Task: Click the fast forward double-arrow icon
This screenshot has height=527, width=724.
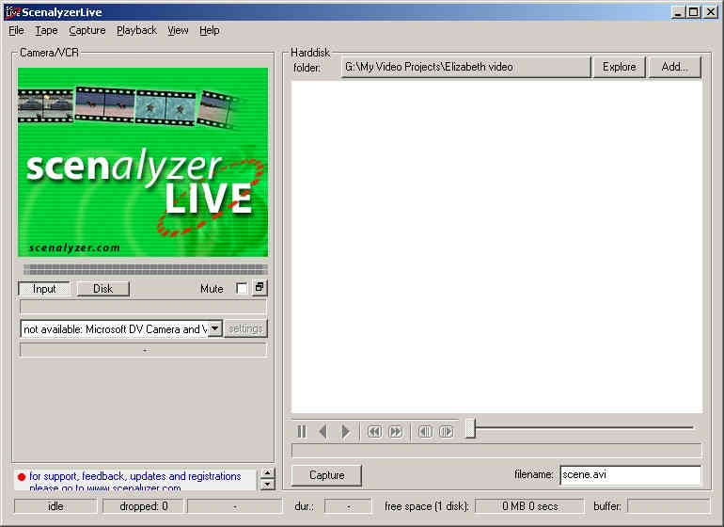Action: (x=395, y=431)
